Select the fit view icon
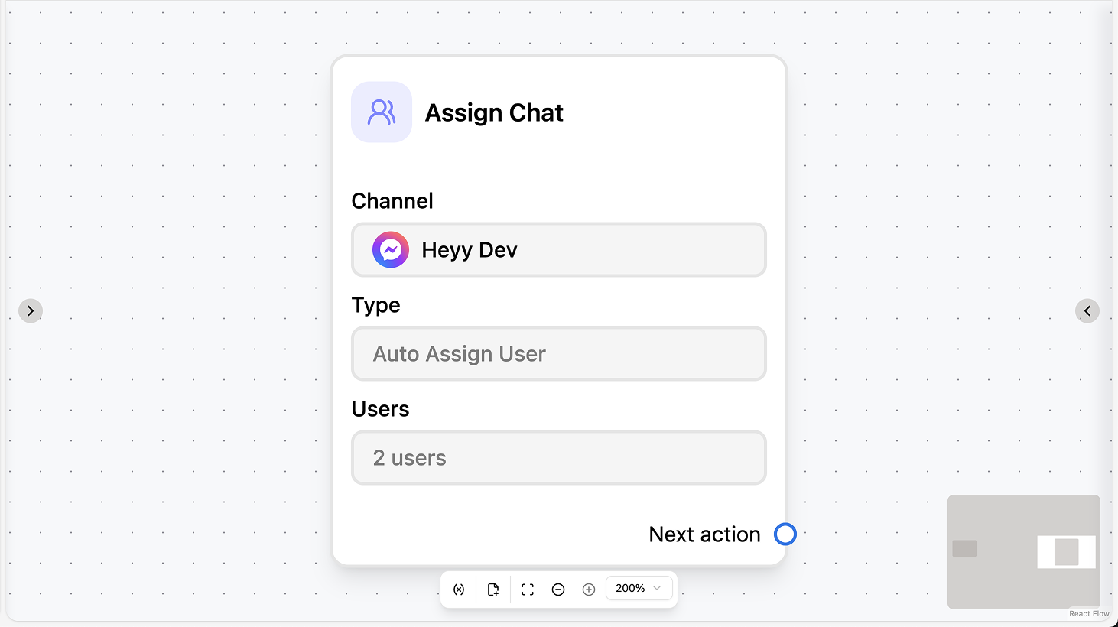The width and height of the screenshot is (1118, 627). pos(527,589)
